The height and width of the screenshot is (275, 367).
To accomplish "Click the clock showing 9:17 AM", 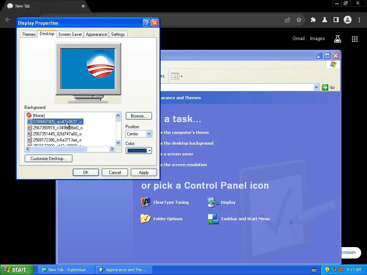I will point(354,270).
